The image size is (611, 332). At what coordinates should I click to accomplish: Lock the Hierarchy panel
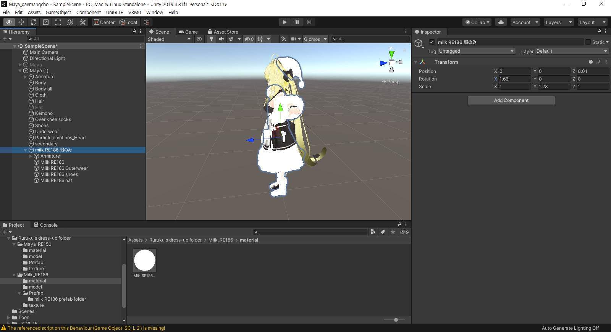[x=134, y=32]
